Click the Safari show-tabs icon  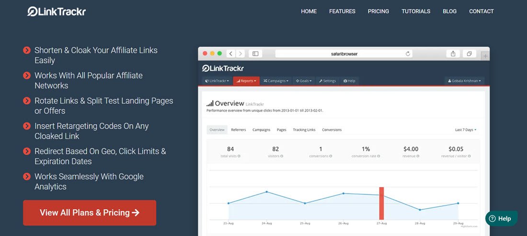click(469, 54)
